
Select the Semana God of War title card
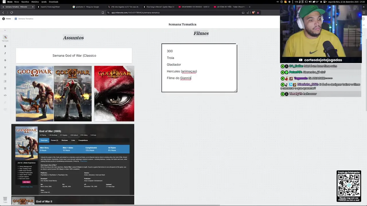[74, 56]
